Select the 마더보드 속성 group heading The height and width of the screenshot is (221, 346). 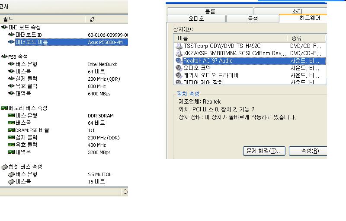pos(25,27)
